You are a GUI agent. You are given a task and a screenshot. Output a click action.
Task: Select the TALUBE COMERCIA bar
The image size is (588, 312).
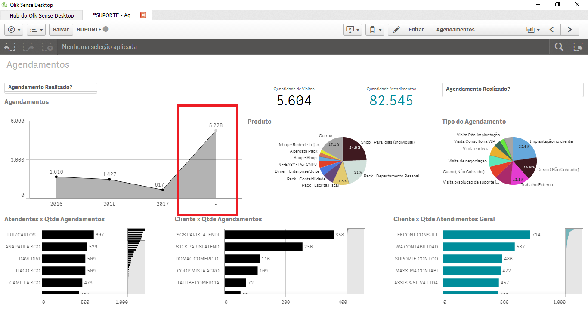coord(235,283)
